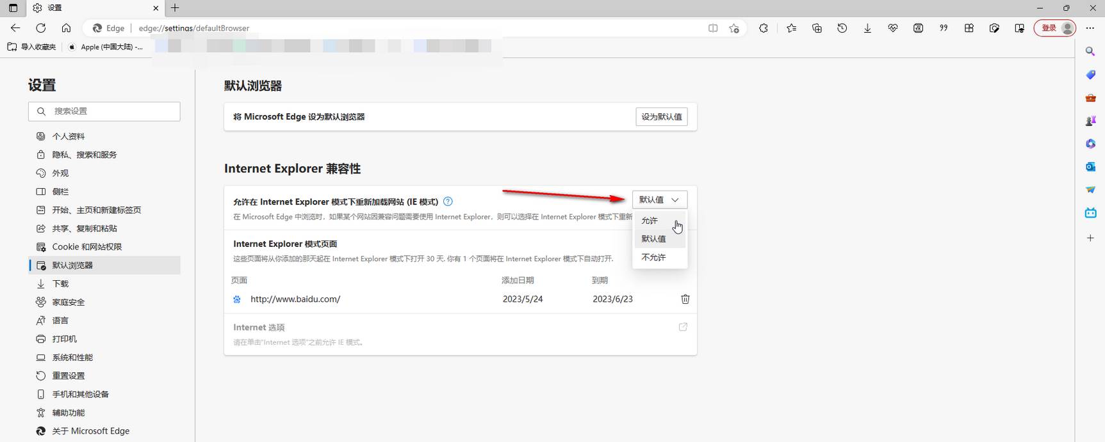Open 个人资料 settings section
This screenshot has width=1105, height=442.
(x=105, y=136)
